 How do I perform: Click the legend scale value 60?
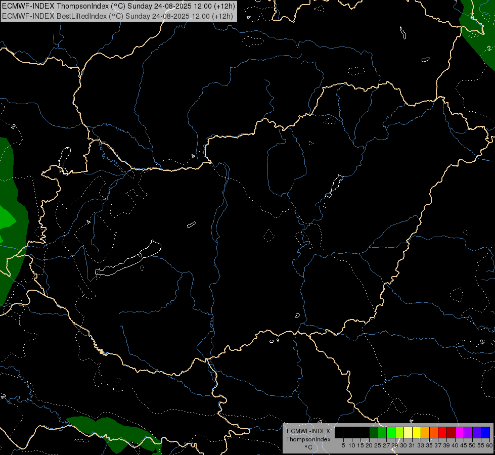click(x=489, y=445)
